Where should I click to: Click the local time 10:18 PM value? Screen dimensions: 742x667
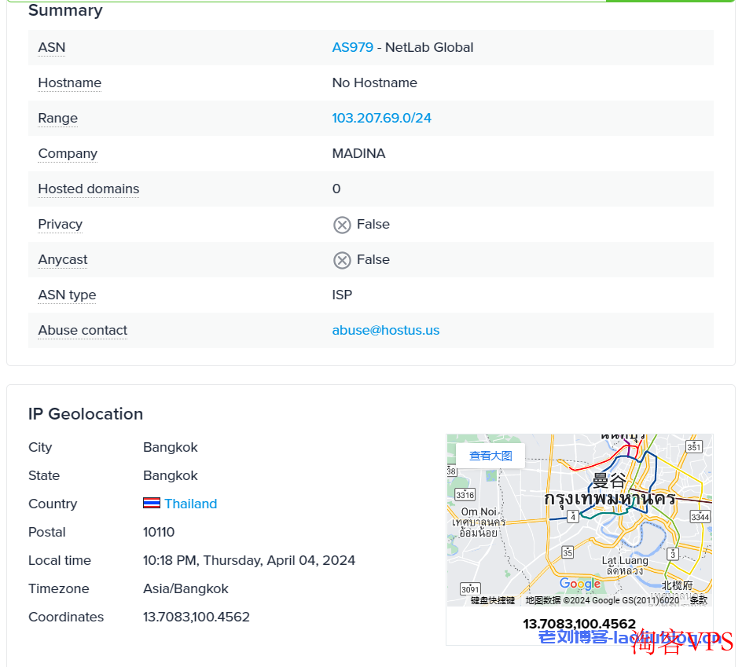(x=249, y=561)
